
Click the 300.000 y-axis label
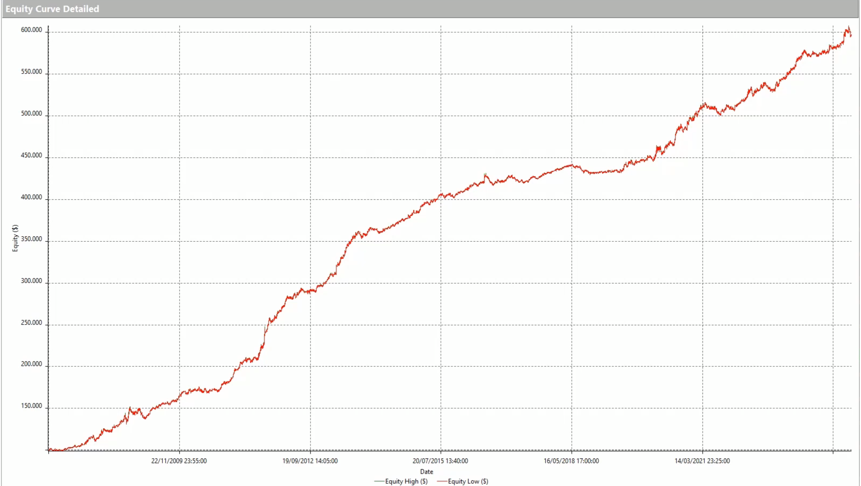[31, 280]
